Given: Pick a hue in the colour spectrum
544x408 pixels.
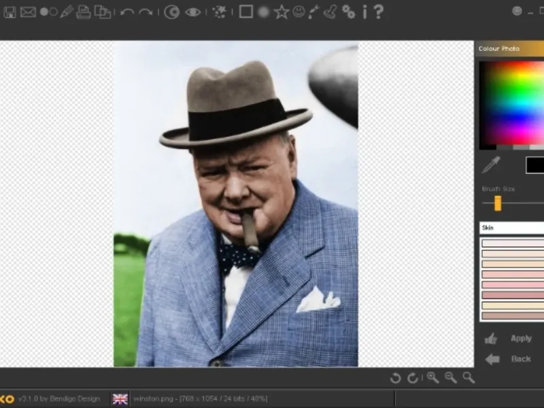Looking at the screenshot, I should [512, 104].
